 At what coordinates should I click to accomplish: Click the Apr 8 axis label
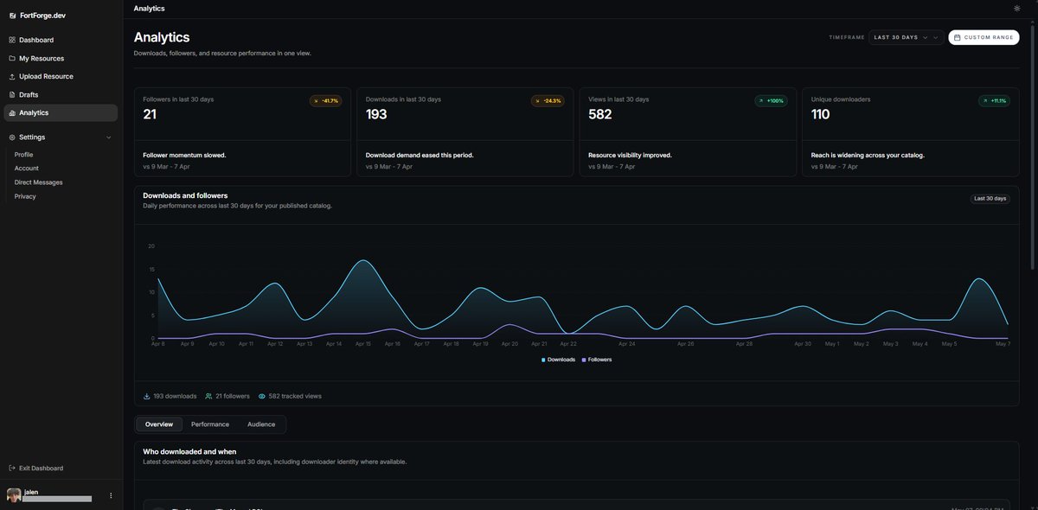tap(158, 344)
